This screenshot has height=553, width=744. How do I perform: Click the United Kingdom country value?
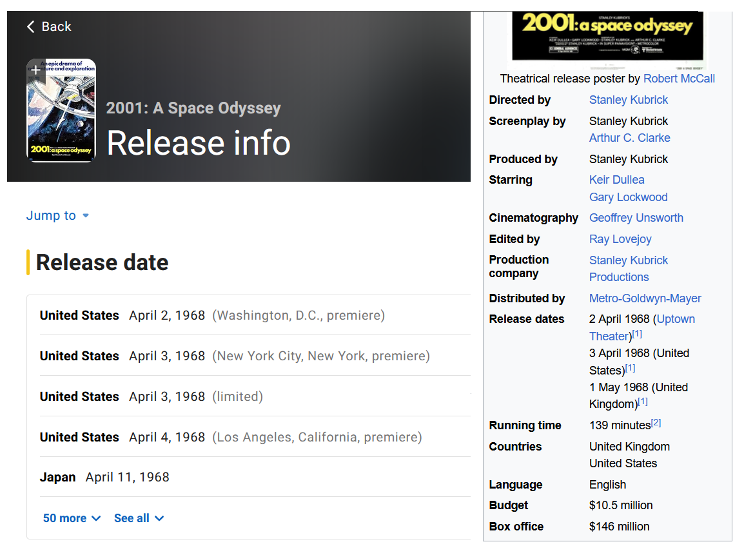629,446
